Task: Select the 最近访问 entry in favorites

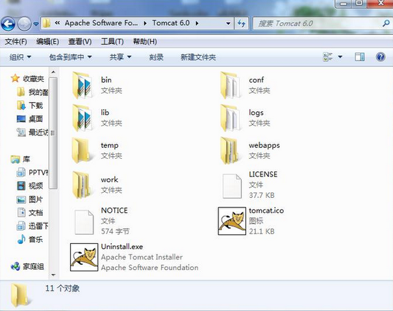Action: pyautogui.click(x=38, y=132)
